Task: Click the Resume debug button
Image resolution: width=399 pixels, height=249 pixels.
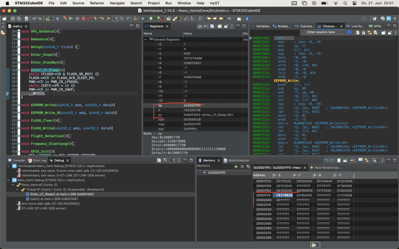Action: (x=71, y=18)
